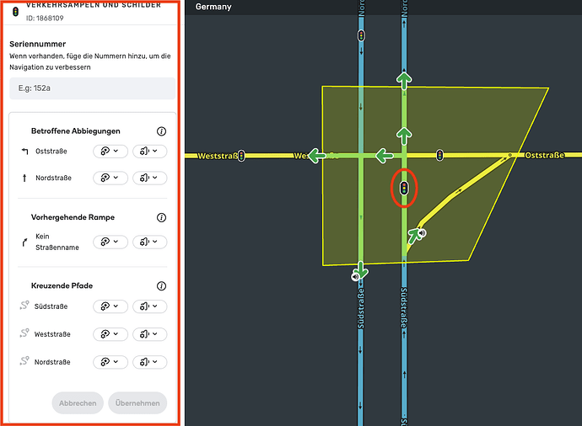Click the Germany label in the map header
Image resolution: width=582 pixels, height=426 pixels.
coord(213,7)
